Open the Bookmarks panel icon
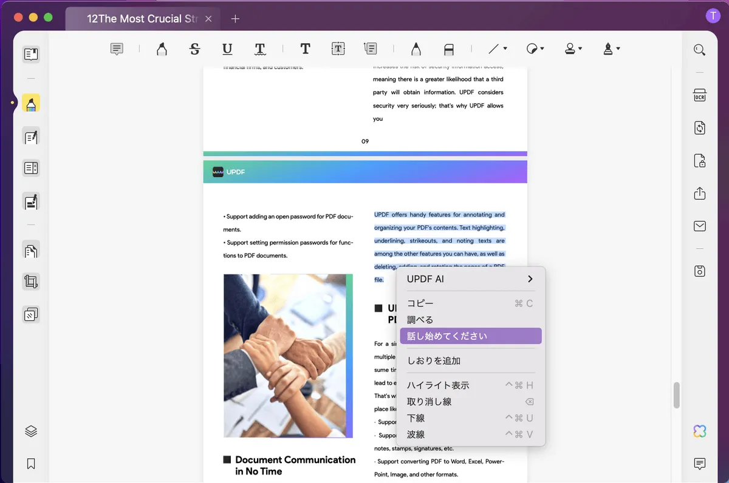The width and height of the screenshot is (729, 483). tap(31, 464)
